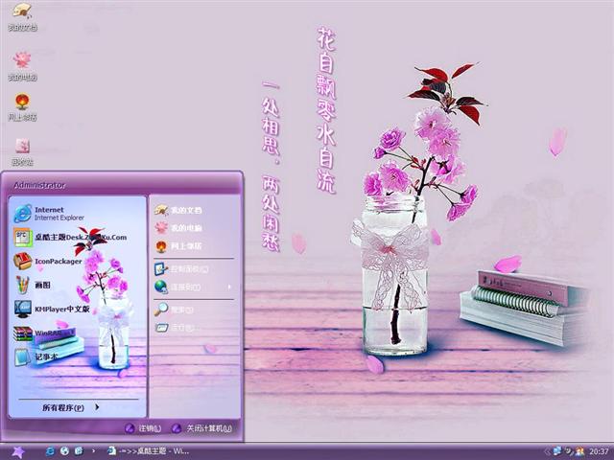This screenshot has width=614, height=460.
Task: Open the Run dialog entry in the Start menu
Action: (175, 328)
